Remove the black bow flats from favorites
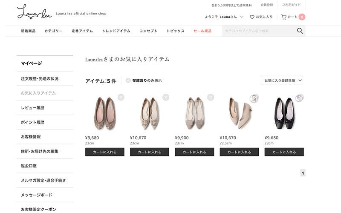 coord(300,98)
